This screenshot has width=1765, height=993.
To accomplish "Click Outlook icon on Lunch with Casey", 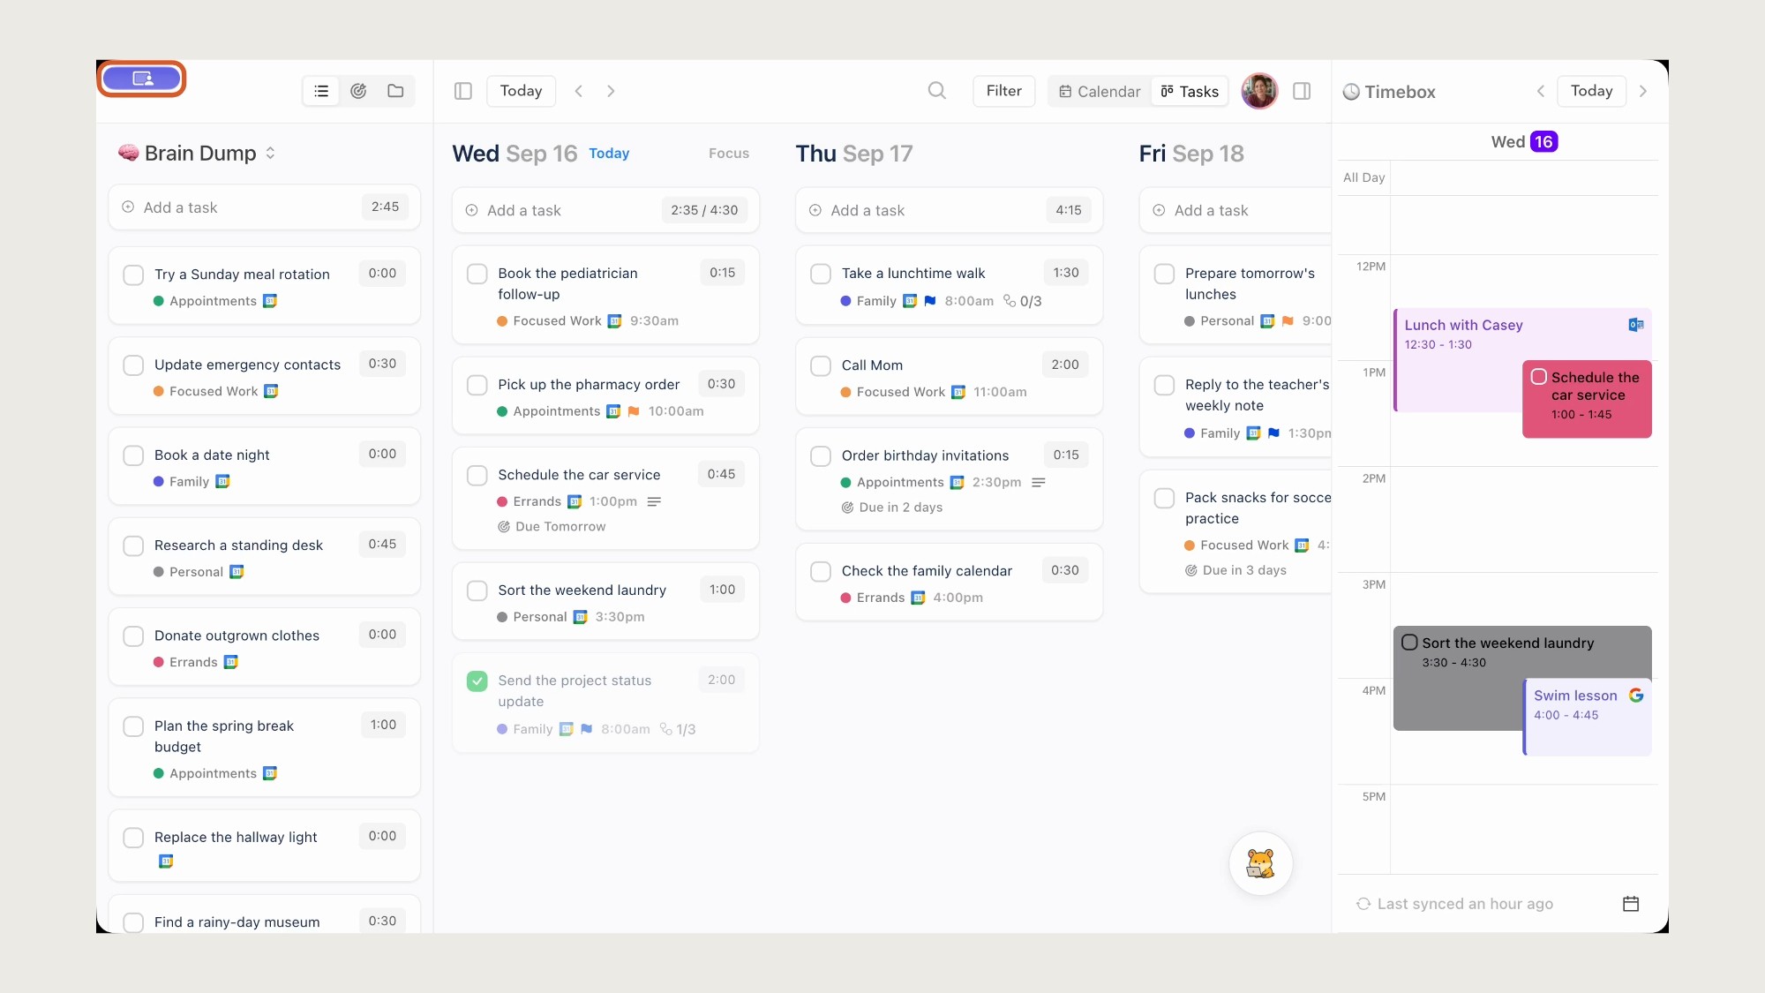I will (x=1635, y=325).
